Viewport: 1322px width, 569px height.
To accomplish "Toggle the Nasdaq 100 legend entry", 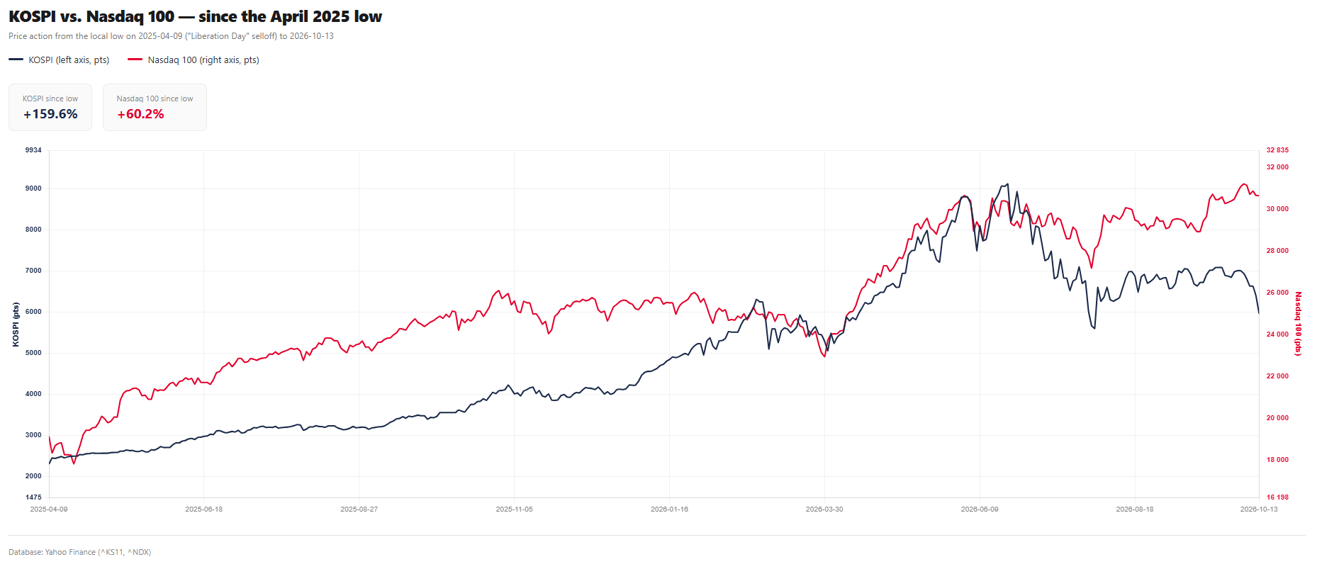I will click(x=194, y=60).
